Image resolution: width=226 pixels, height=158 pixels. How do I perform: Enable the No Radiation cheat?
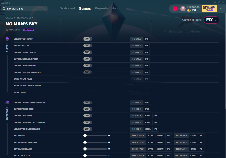pyautogui.click(x=88, y=45)
